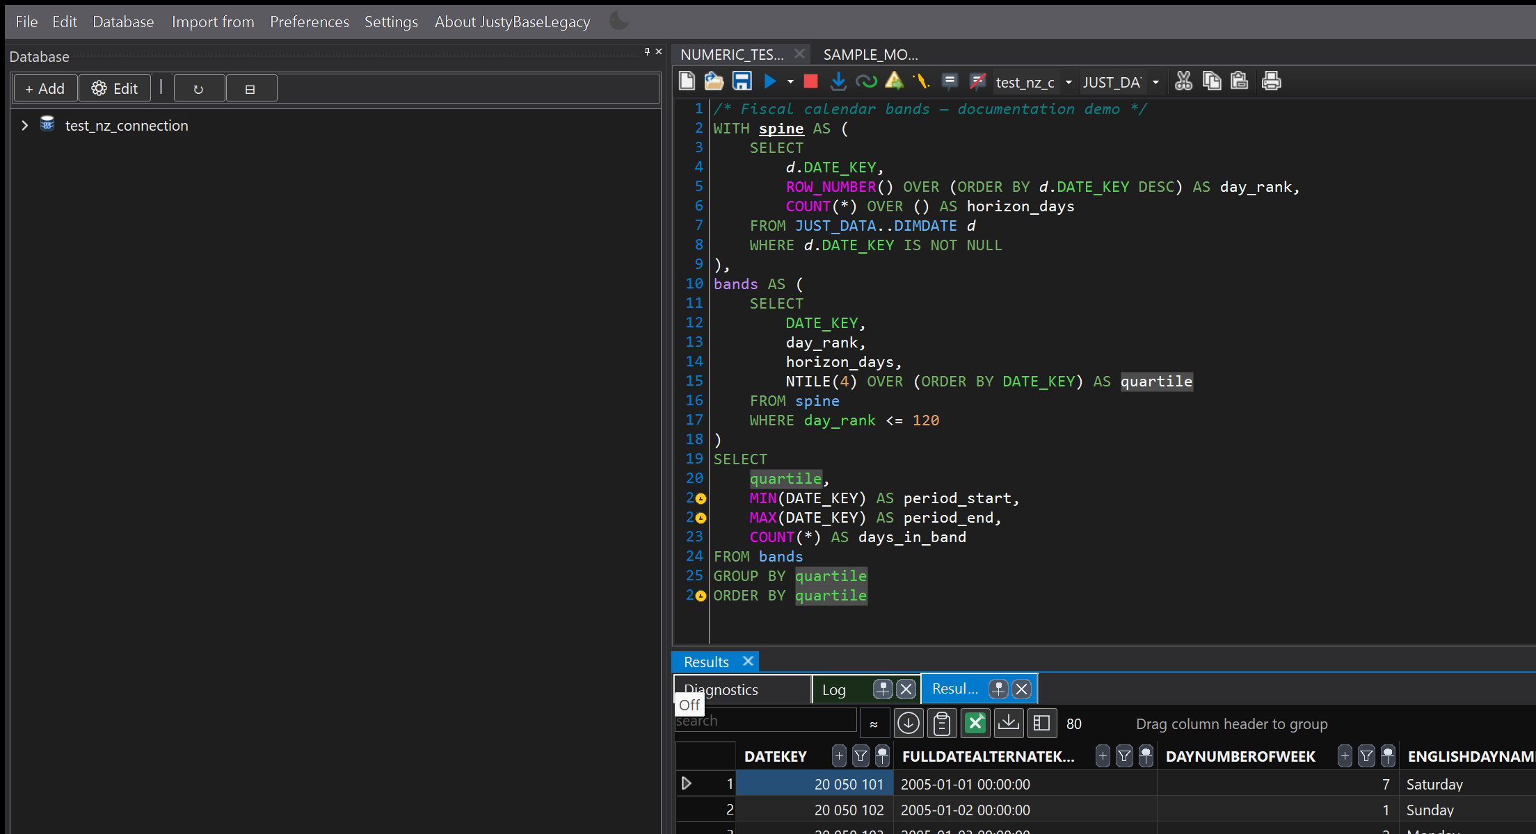Image resolution: width=1536 pixels, height=834 pixels.
Task: Uncomment the selected lines
Action: tap(977, 81)
